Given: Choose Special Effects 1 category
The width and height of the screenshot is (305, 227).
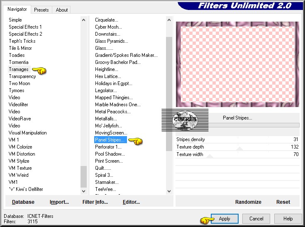Looking at the screenshot, I should (25, 27).
